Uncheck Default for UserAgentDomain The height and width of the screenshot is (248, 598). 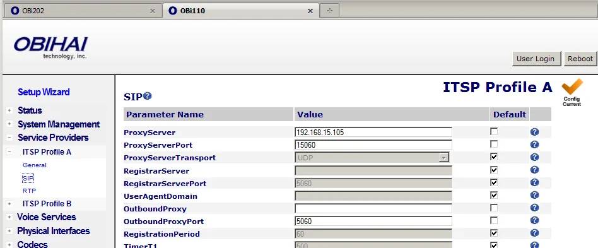(494, 195)
